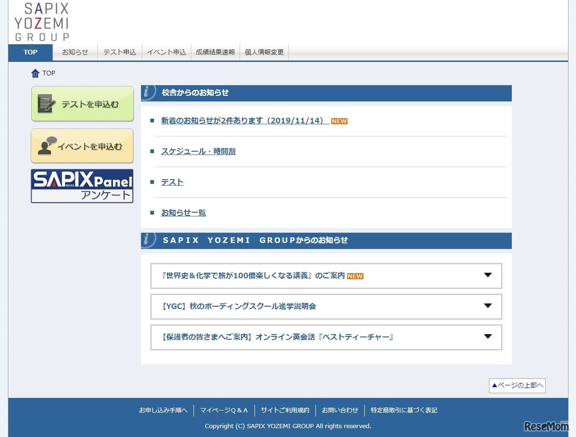Click info icon in 校舎からのお知らせ header

click(x=148, y=93)
